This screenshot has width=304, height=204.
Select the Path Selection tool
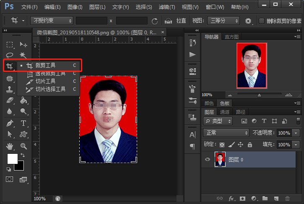[x=10, y=134]
